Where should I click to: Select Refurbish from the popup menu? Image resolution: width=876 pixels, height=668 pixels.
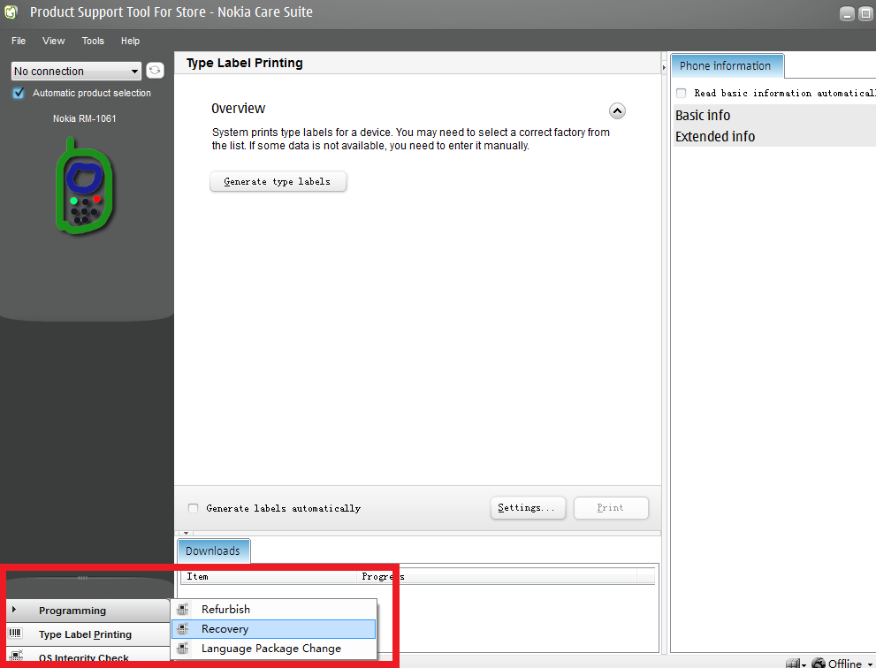(274, 610)
